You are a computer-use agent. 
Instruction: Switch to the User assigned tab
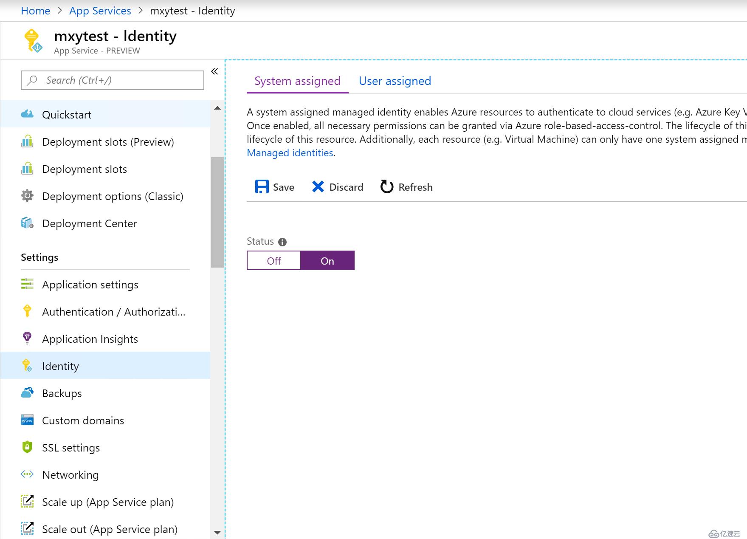pos(395,81)
